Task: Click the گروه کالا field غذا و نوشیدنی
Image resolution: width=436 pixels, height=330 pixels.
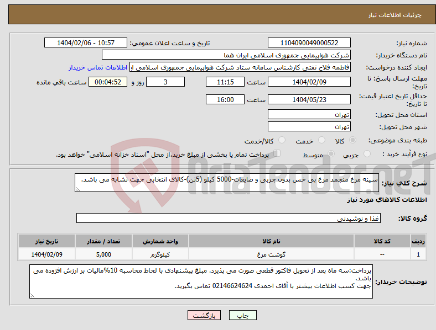Action: pos(229,218)
